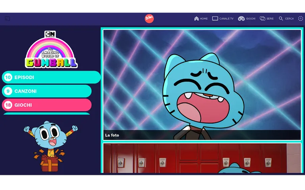The image size is (305, 190).
Task: Click the Giochi gamepad icon
Action: (241, 19)
